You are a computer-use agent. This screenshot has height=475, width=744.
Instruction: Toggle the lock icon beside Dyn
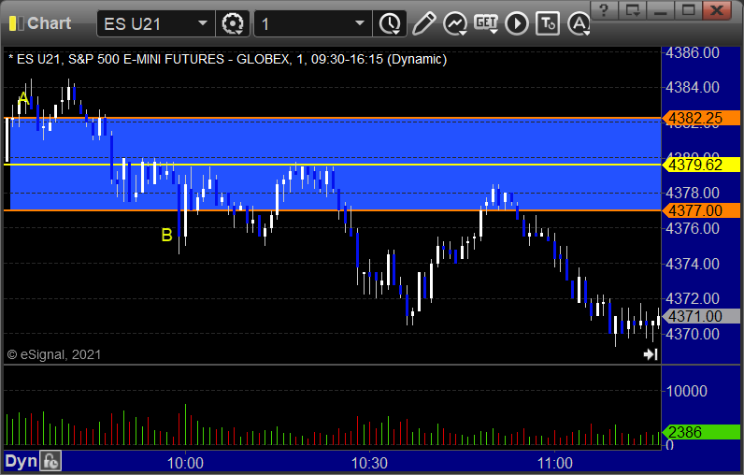pos(50,461)
